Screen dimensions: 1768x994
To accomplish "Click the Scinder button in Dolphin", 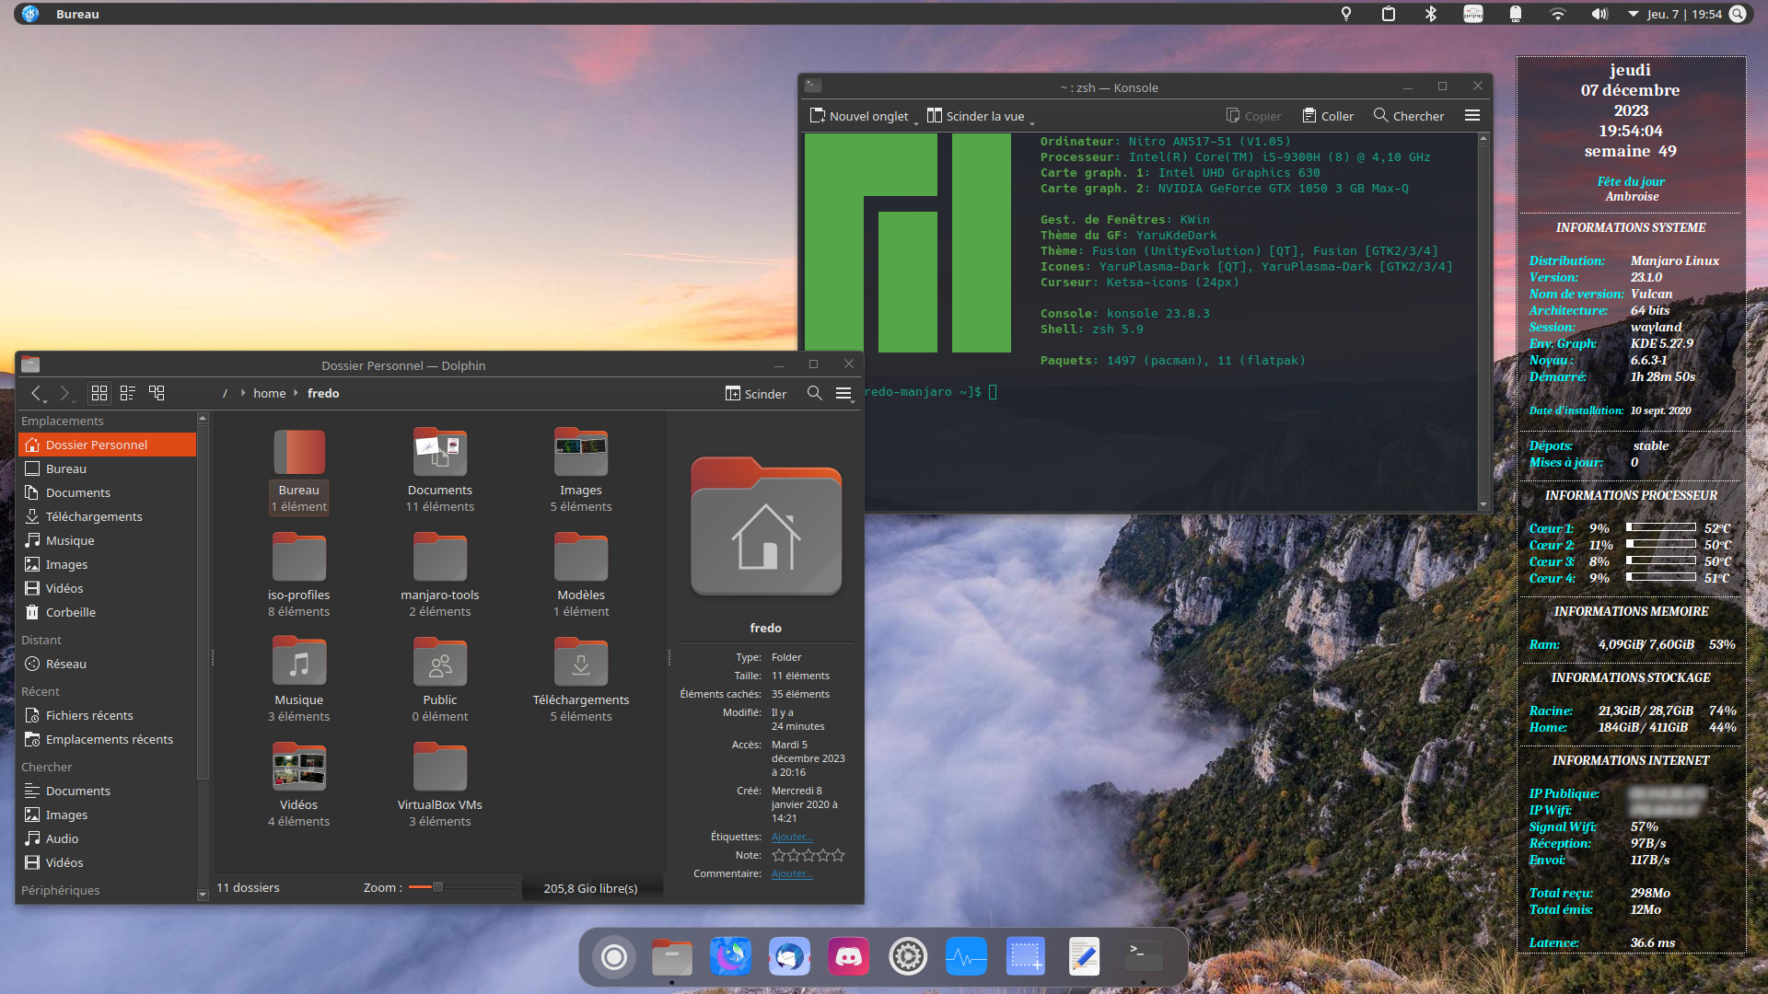I will 755,393.
